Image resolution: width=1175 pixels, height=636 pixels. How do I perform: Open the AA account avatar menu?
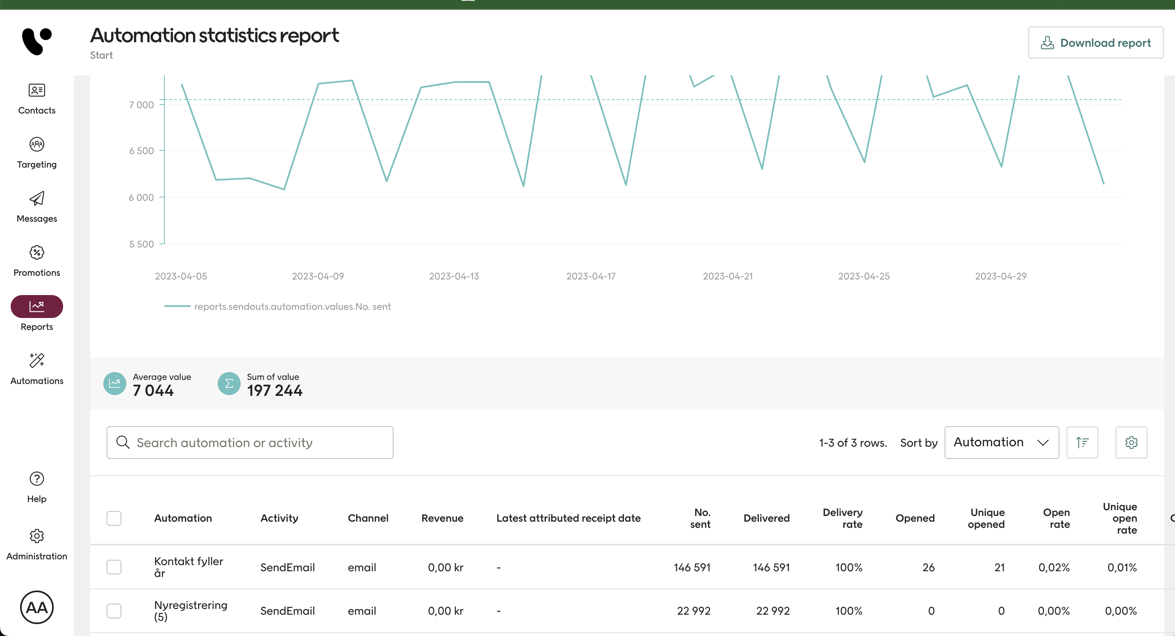coord(36,607)
